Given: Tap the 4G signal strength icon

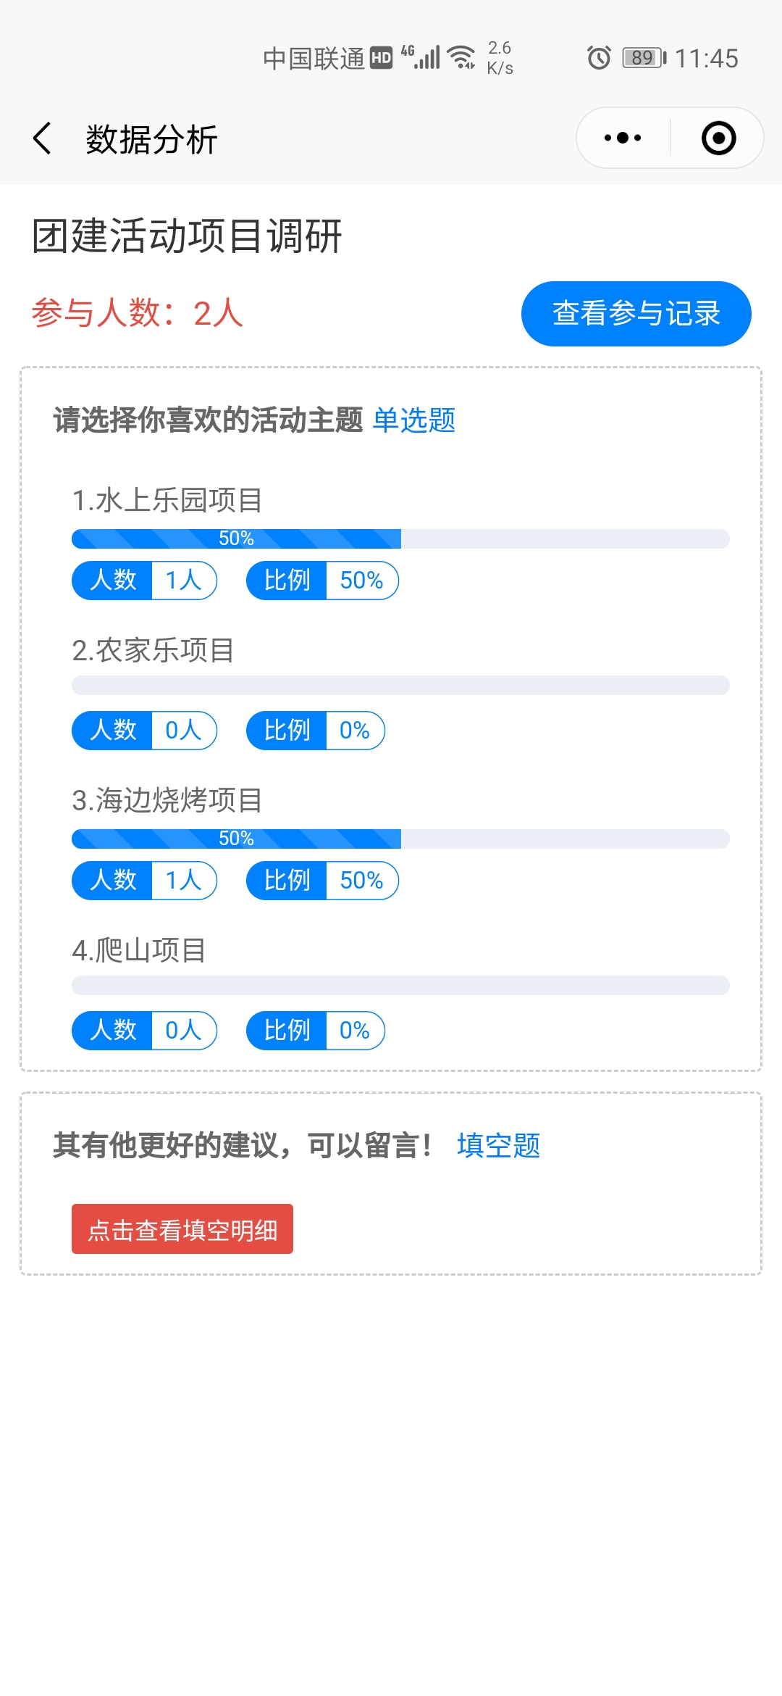Looking at the screenshot, I should pos(421,57).
